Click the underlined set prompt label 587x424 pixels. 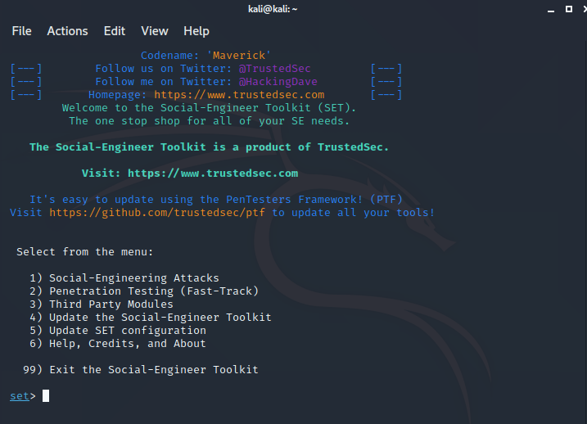20,396
